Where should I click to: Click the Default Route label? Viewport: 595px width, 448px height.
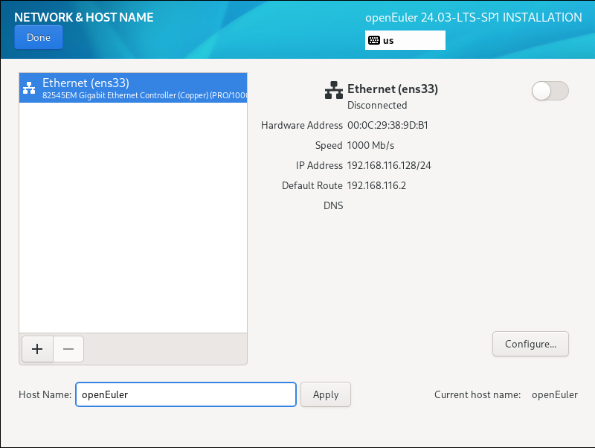[312, 185]
